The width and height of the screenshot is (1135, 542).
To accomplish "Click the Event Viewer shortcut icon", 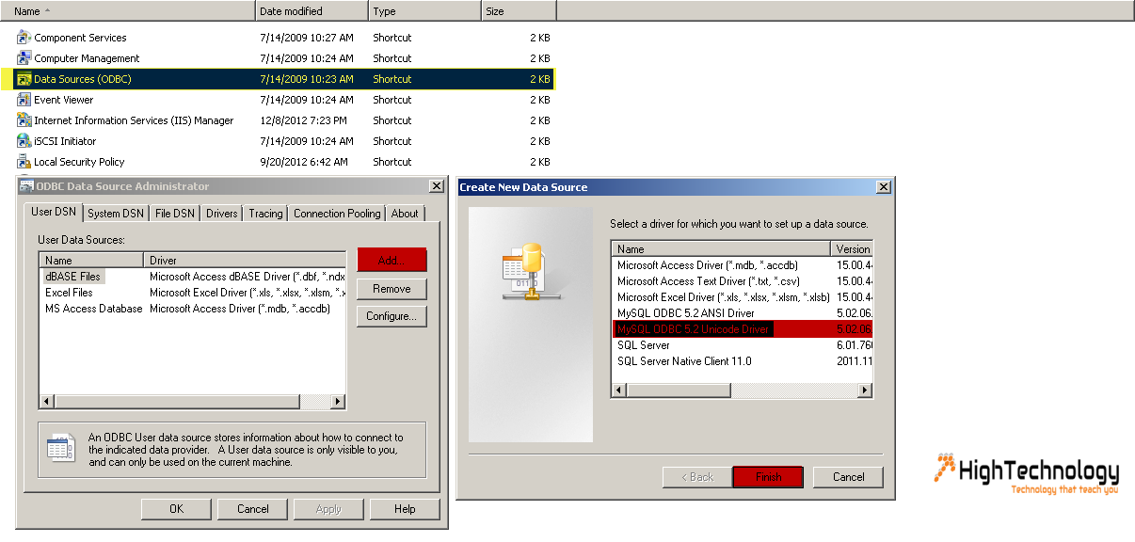I will [x=24, y=100].
